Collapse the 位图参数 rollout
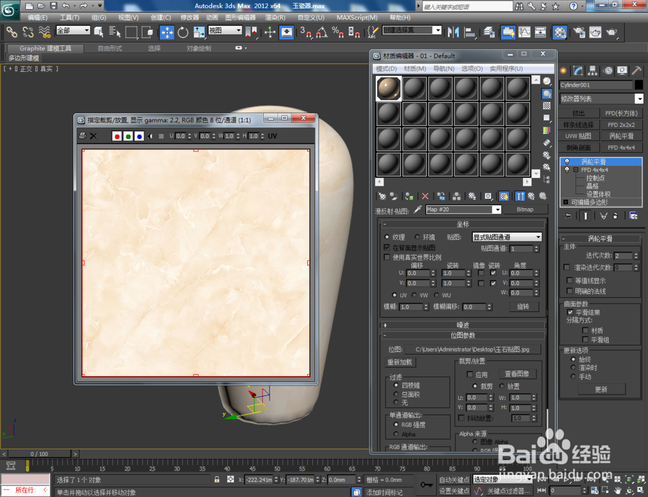The image size is (648, 497). 463,335
